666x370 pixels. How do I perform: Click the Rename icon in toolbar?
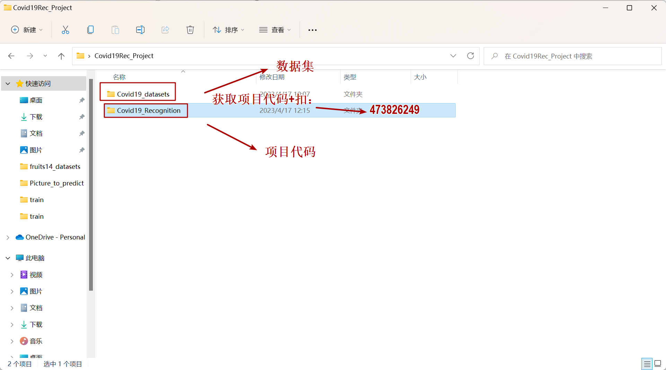140,30
